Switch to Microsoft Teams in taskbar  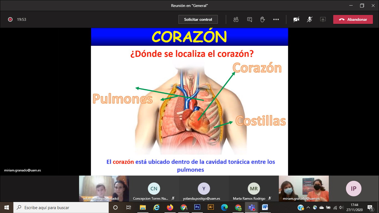pyautogui.click(x=252, y=207)
